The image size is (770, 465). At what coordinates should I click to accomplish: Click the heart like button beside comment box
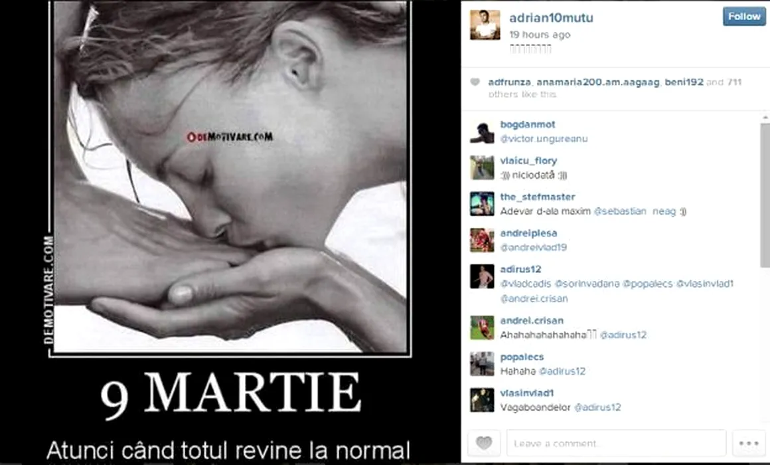tap(484, 443)
